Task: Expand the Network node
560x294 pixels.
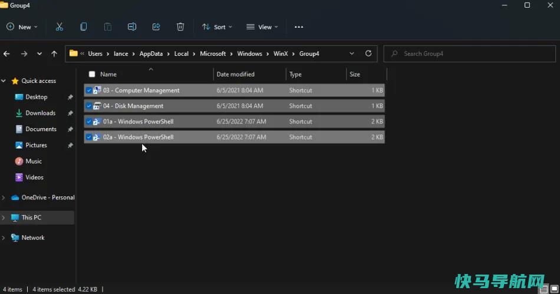Action: pyautogui.click(x=4, y=238)
